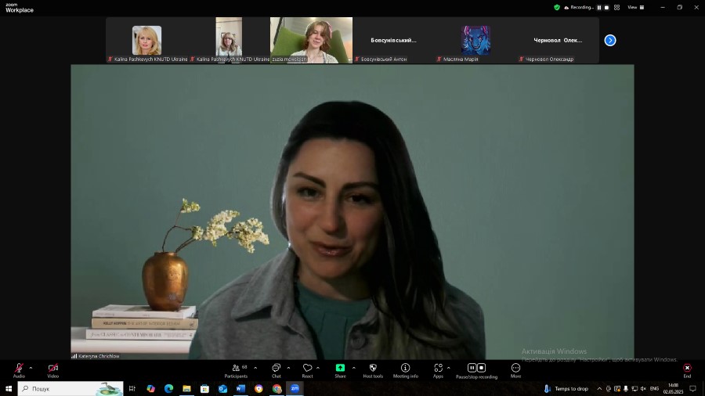Screen dimensions: 705x396
Task: Click the Kateryna Chrichlow name label
Action: (x=99, y=356)
